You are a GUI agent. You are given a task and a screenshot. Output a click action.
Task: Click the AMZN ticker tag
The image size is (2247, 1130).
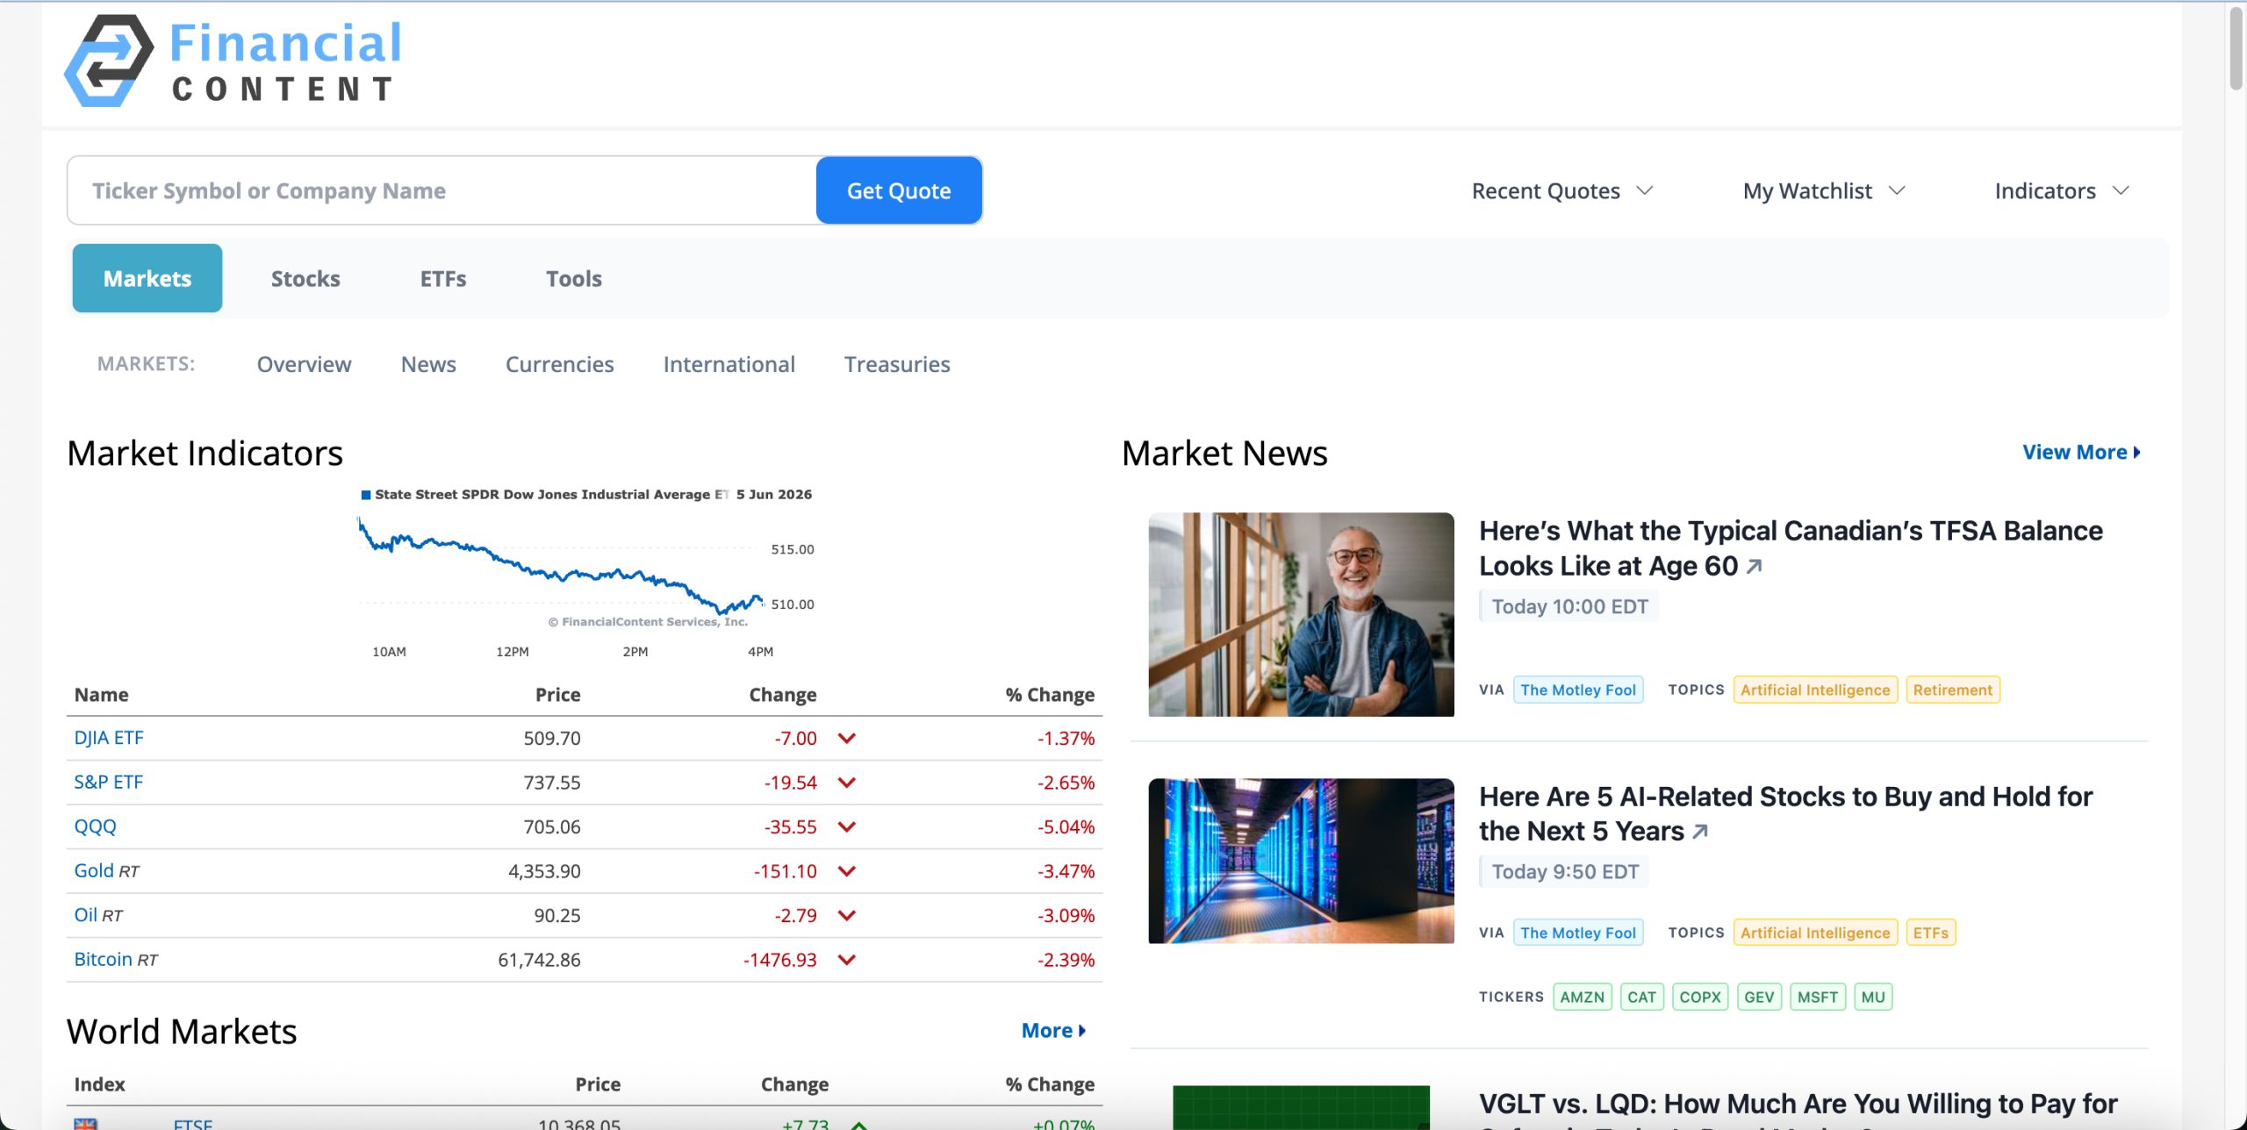coord(1582,998)
